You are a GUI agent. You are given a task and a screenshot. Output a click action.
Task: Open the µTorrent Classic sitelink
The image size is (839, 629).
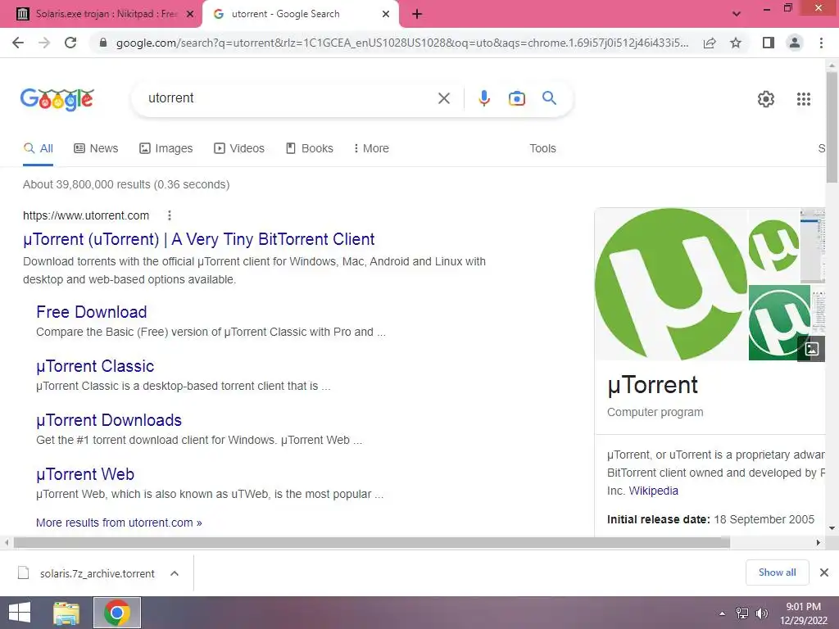[95, 366]
